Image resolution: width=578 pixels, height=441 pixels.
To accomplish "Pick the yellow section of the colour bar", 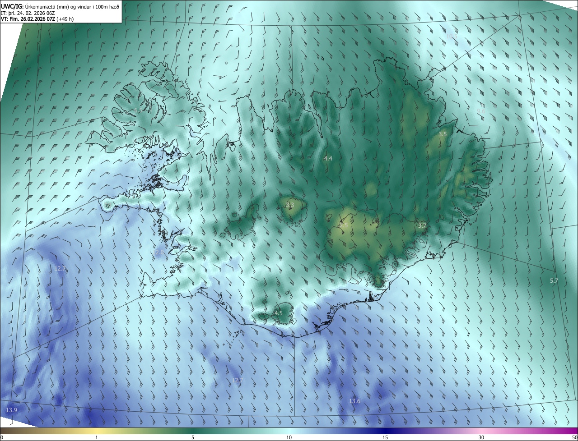I will point(97,431).
